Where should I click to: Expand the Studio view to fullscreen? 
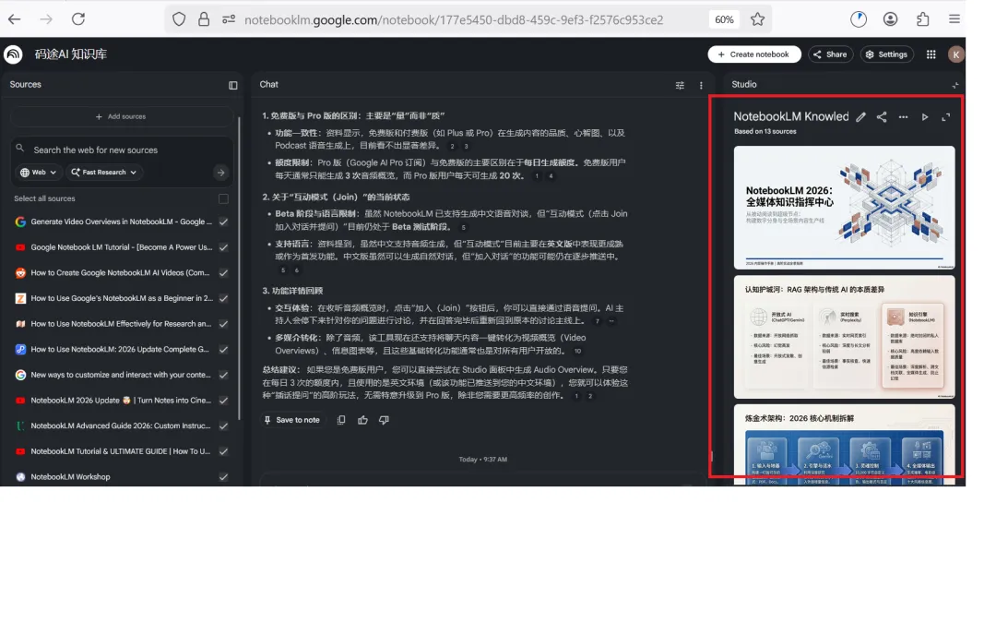946,117
